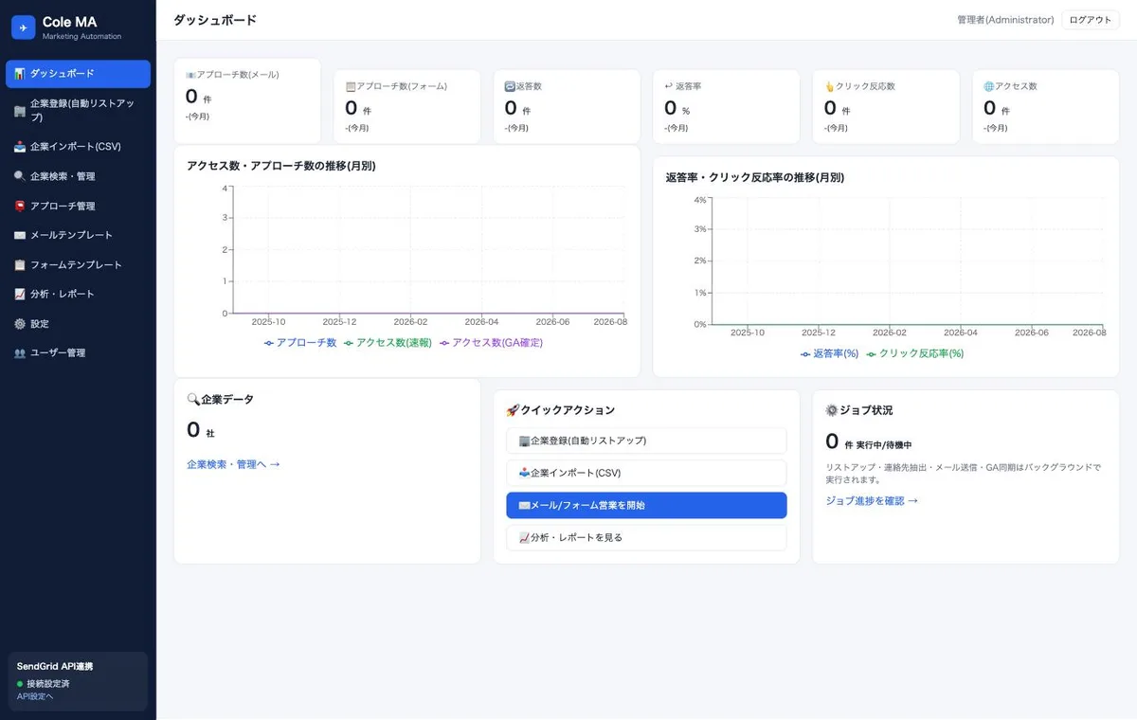Click the gear icon in ジョブ状況 heading
The height and width of the screenshot is (720, 1137).
pyautogui.click(x=832, y=410)
